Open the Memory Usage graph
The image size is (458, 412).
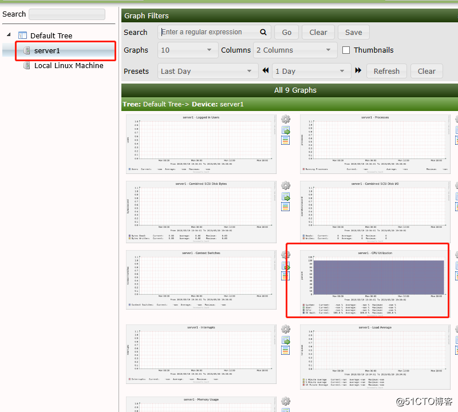pos(201,404)
